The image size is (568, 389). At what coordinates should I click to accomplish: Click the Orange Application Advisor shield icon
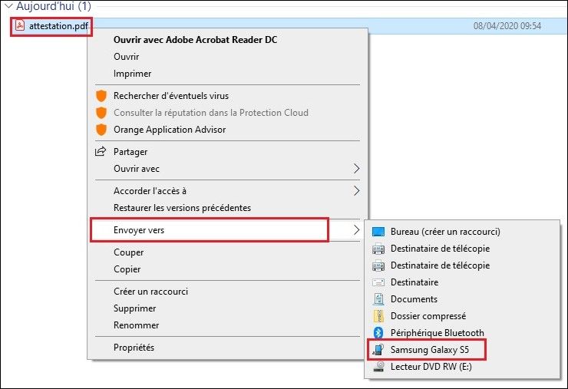tap(101, 130)
